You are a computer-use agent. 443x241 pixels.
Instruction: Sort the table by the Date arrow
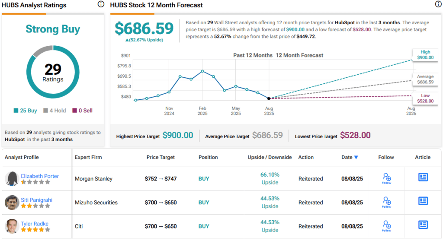click(x=356, y=158)
